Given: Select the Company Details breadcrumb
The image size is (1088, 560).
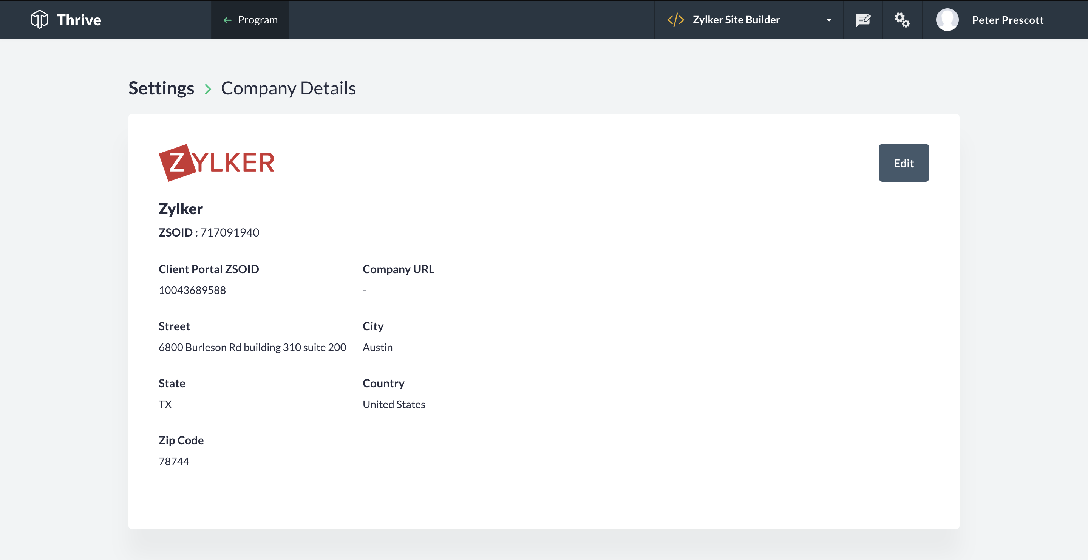Looking at the screenshot, I should 288,87.
